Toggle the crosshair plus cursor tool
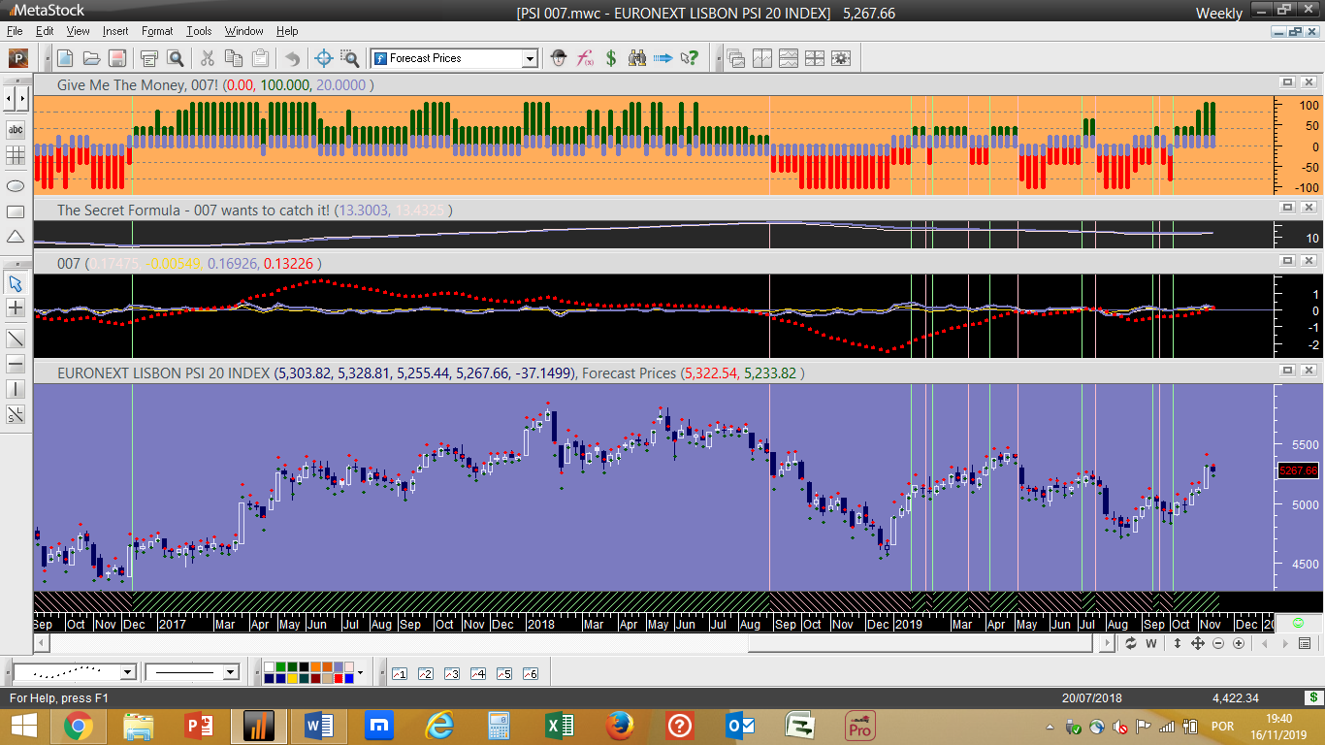This screenshot has height=745, width=1325. [x=16, y=308]
